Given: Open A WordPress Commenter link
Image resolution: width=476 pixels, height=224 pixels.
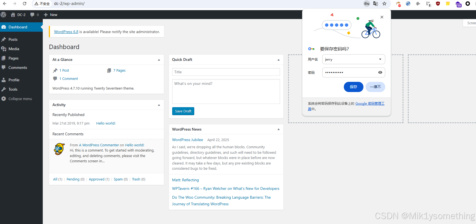Looking at the screenshot, I should pyautogui.click(x=99, y=145).
